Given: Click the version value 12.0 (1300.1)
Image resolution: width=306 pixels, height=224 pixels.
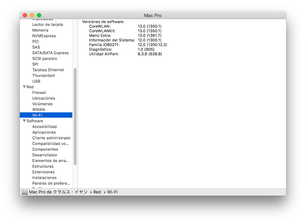Looking at the screenshot, I should click(x=150, y=40).
